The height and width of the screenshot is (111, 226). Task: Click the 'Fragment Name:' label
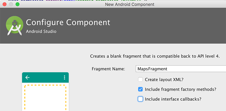(x=108, y=69)
